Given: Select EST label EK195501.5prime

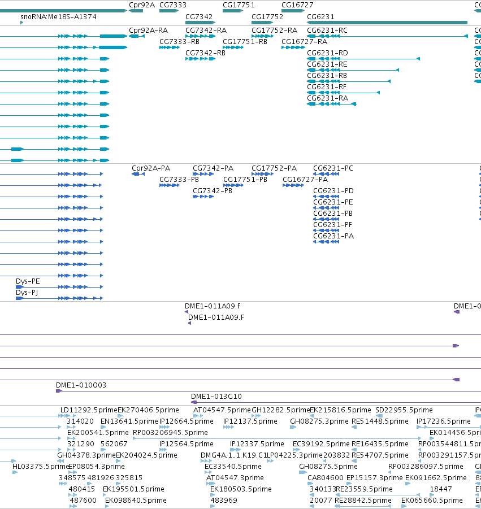Looking at the screenshot, I should click(x=133, y=489).
